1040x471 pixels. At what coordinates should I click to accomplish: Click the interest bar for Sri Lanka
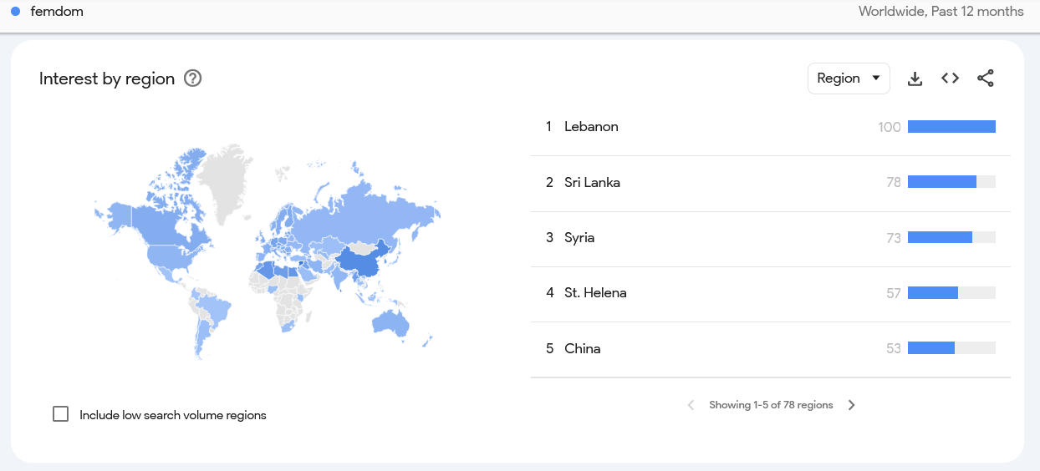(942, 182)
